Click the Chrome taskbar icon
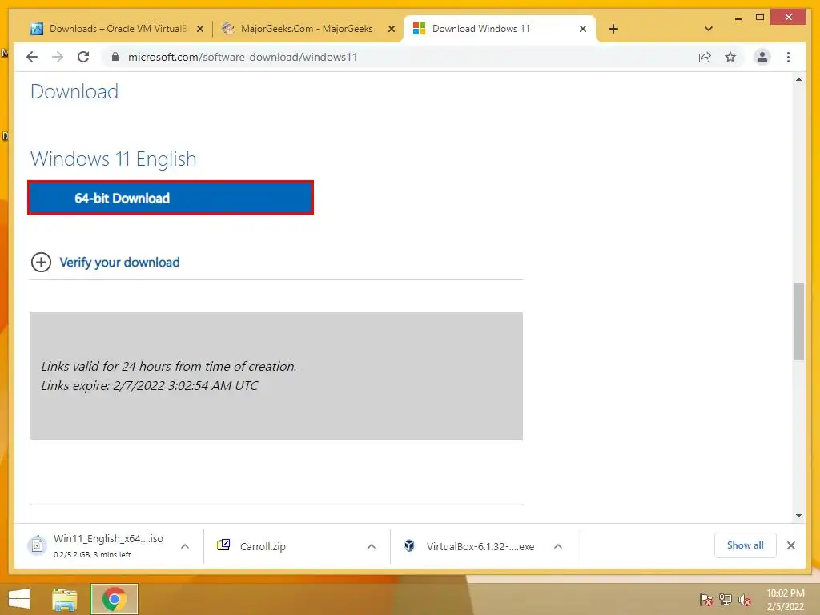820x615 pixels. coord(114,599)
